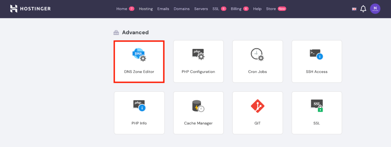Open the SSL padlock icon
Image resolution: width=391 pixels, height=147 pixels.
coord(317,106)
